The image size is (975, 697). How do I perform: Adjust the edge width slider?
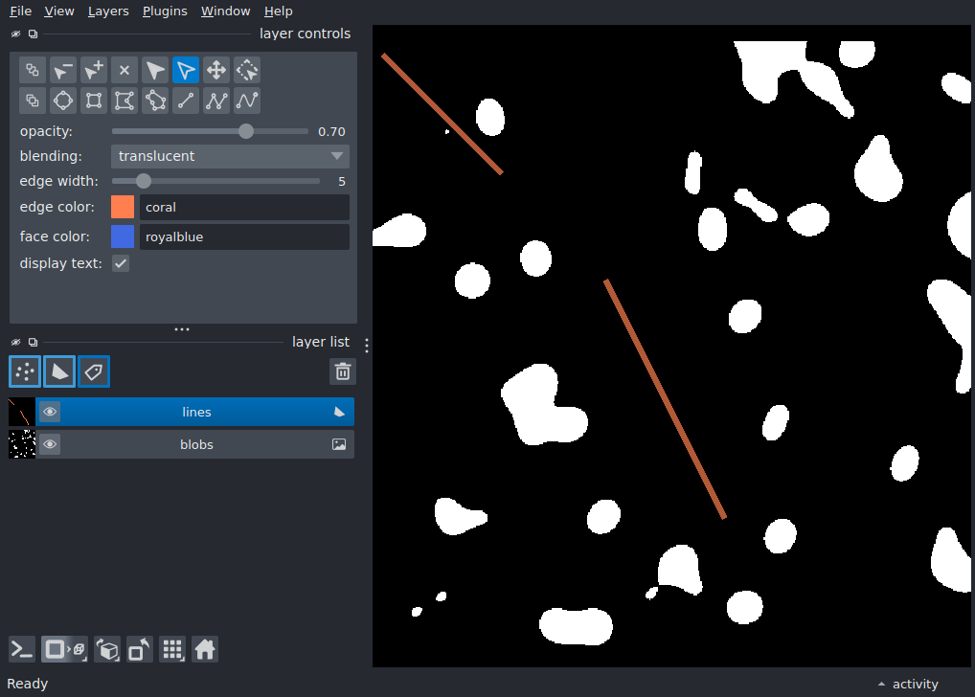click(x=215, y=181)
